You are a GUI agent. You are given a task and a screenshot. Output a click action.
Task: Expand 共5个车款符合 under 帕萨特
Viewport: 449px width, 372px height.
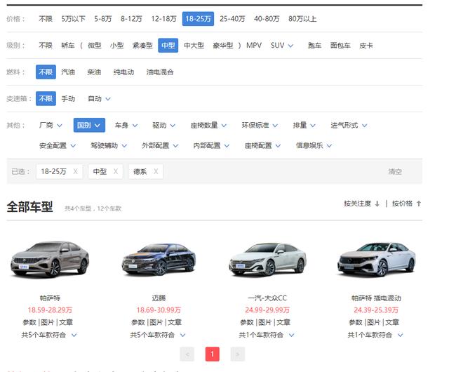49,335
